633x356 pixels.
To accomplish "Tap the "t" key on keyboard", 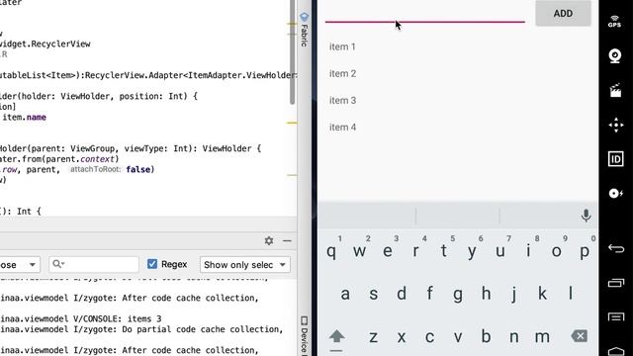I will tap(444, 251).
